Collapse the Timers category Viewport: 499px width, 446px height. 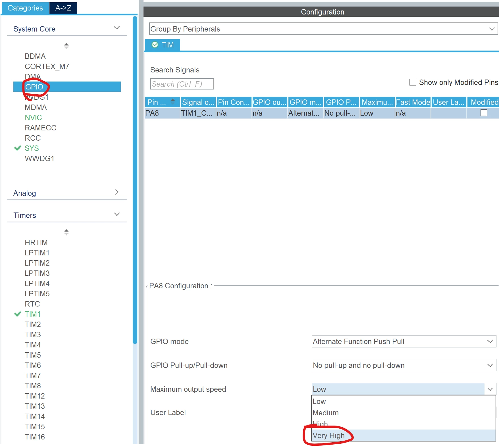pyautogui.click(x=117, y=214)
